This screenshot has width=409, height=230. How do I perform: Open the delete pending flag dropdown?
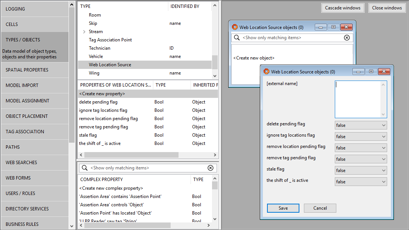coord(361,125)
